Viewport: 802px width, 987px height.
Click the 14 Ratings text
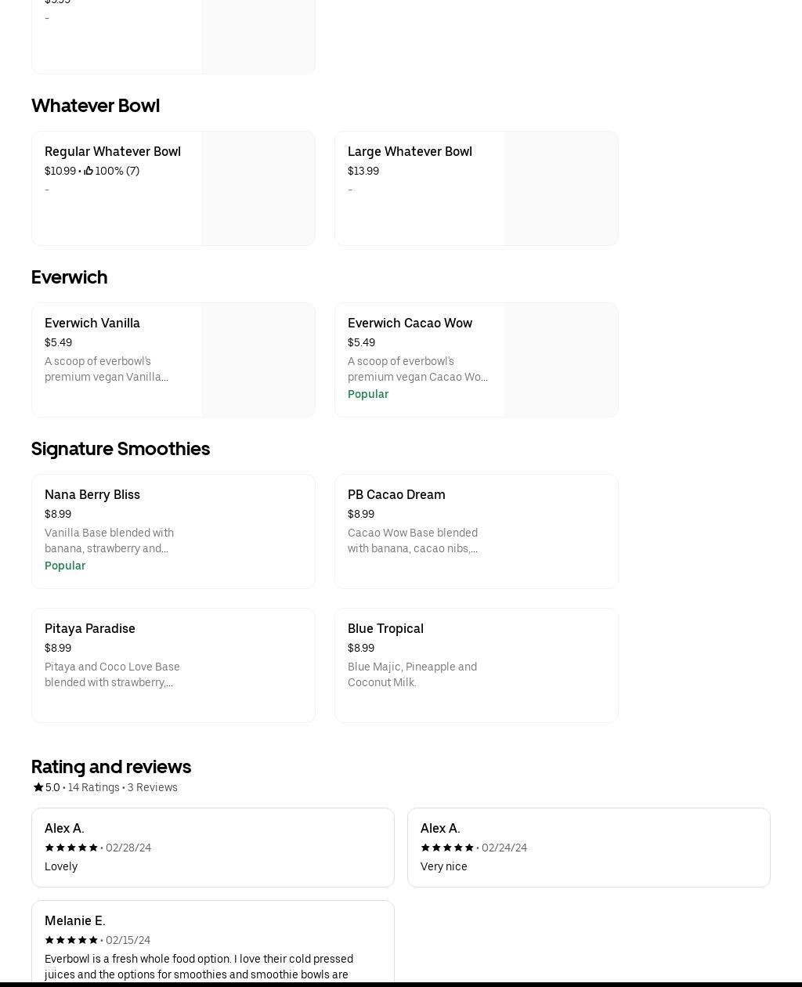point(93,787)
